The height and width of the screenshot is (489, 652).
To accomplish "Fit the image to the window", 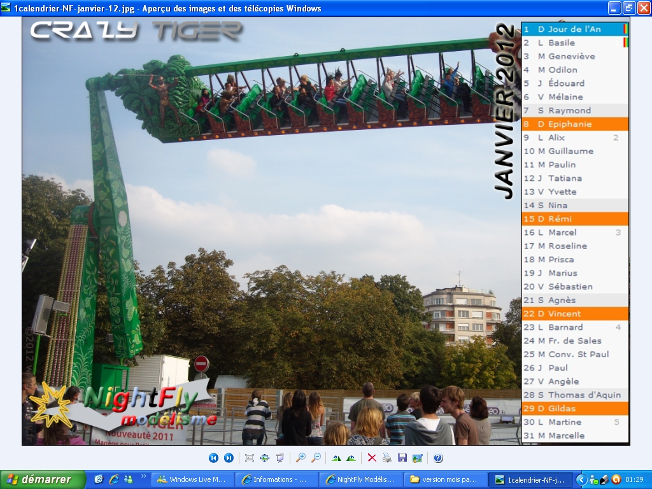I will [250, 458].
